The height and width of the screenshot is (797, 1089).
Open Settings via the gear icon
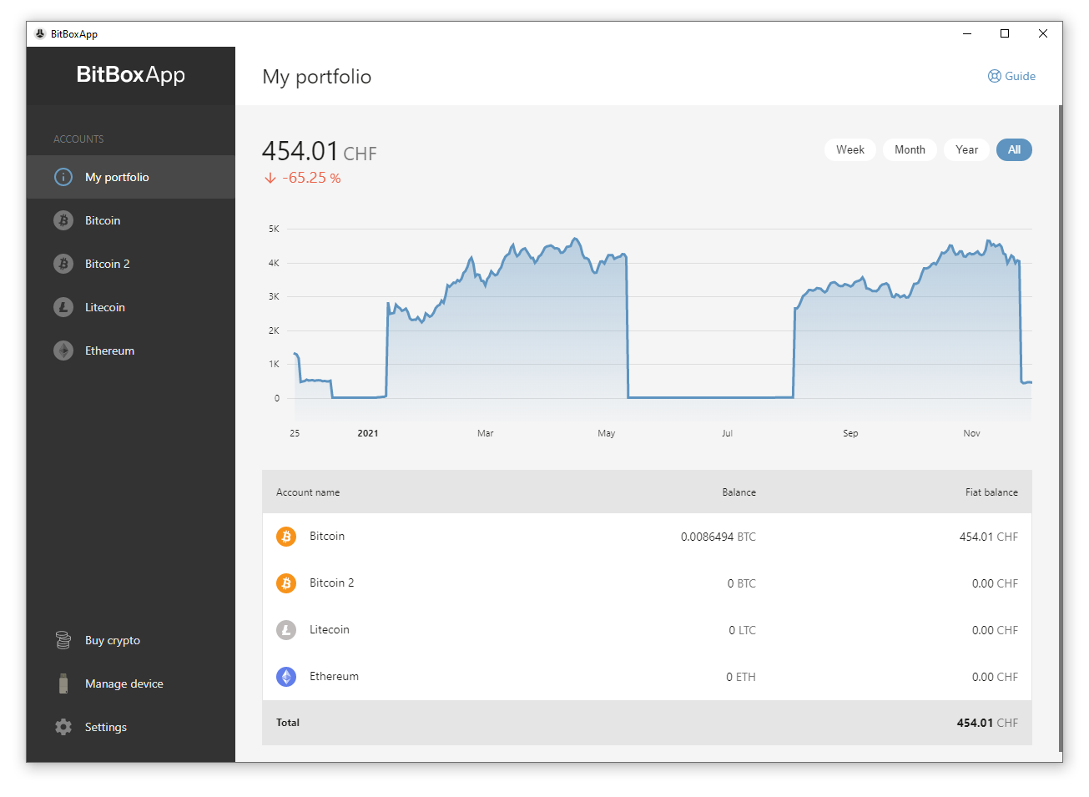pyautogui.click(x=63, y=727)
